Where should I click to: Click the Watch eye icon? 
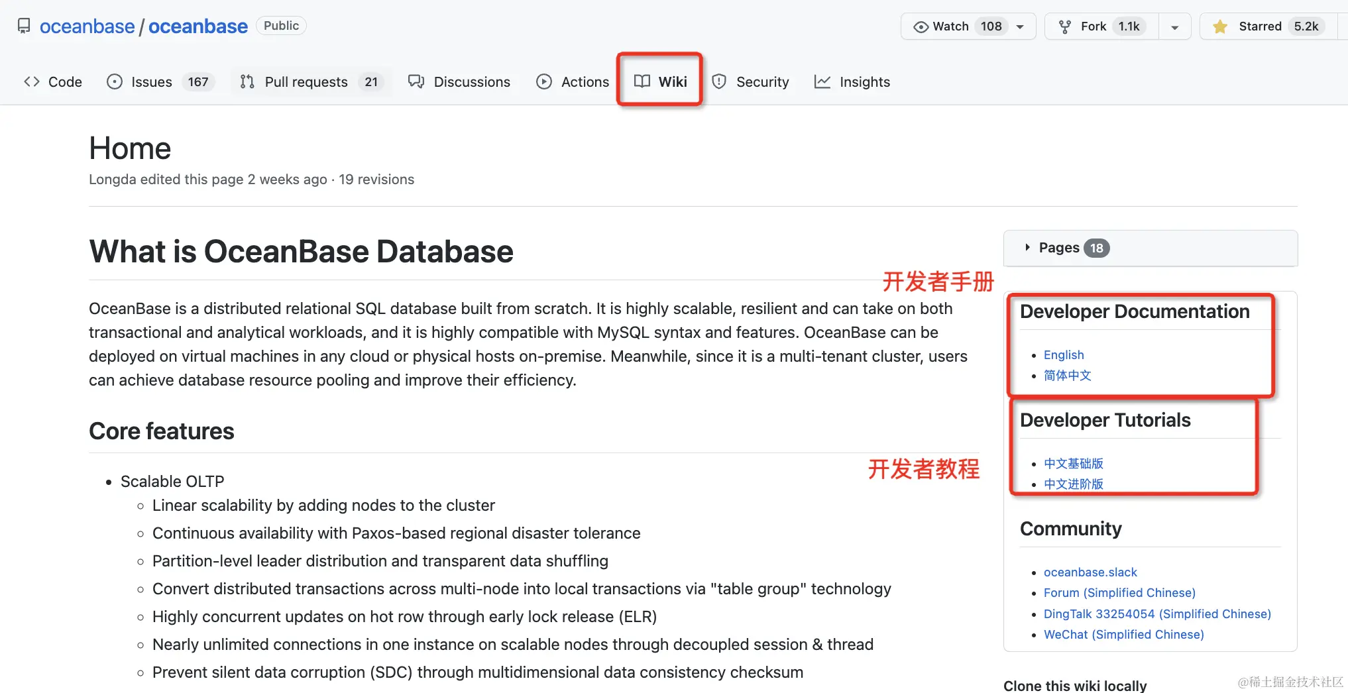pos(921,27)
